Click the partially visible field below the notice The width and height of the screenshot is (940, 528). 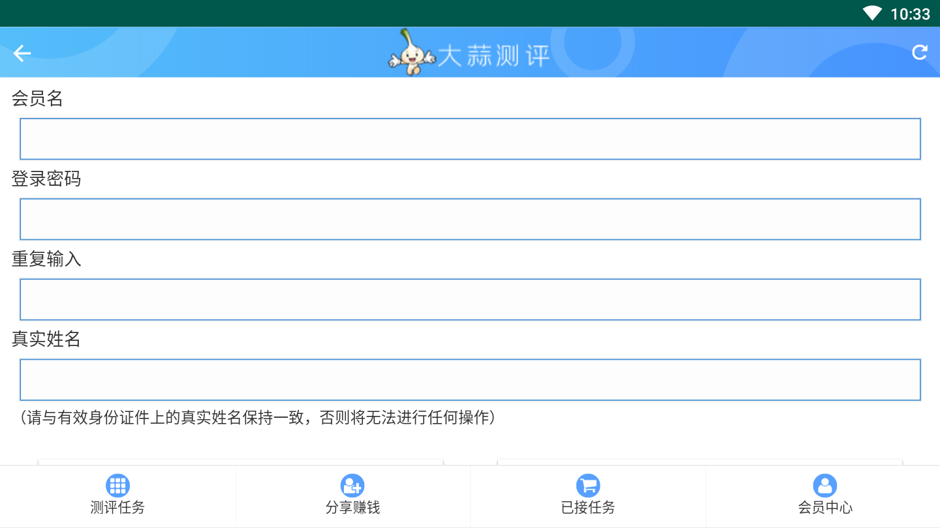click(x=242, y=464)
